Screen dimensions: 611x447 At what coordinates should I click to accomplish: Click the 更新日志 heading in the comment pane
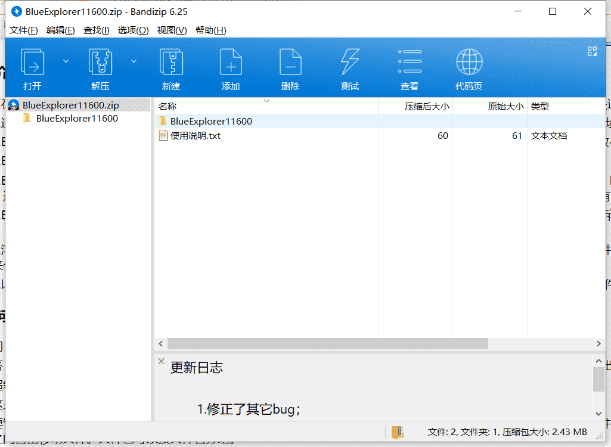pyautogui.click(x=197, y=368)
